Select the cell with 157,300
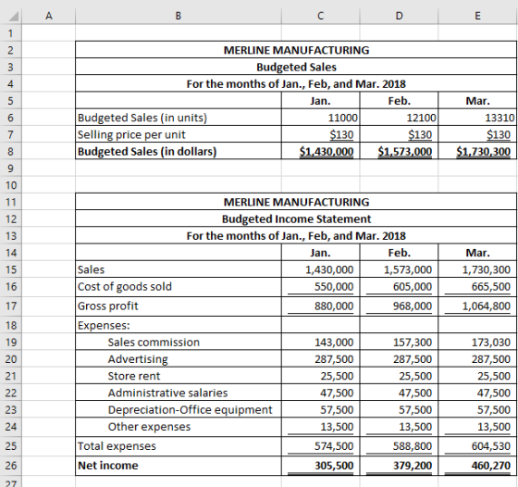Viewport: 518px width, 487px height. [x=399, y=342]
